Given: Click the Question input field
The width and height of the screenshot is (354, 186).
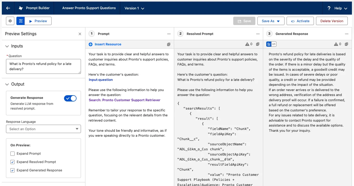Looking at the screenshot, I should [x=43, y=66].
